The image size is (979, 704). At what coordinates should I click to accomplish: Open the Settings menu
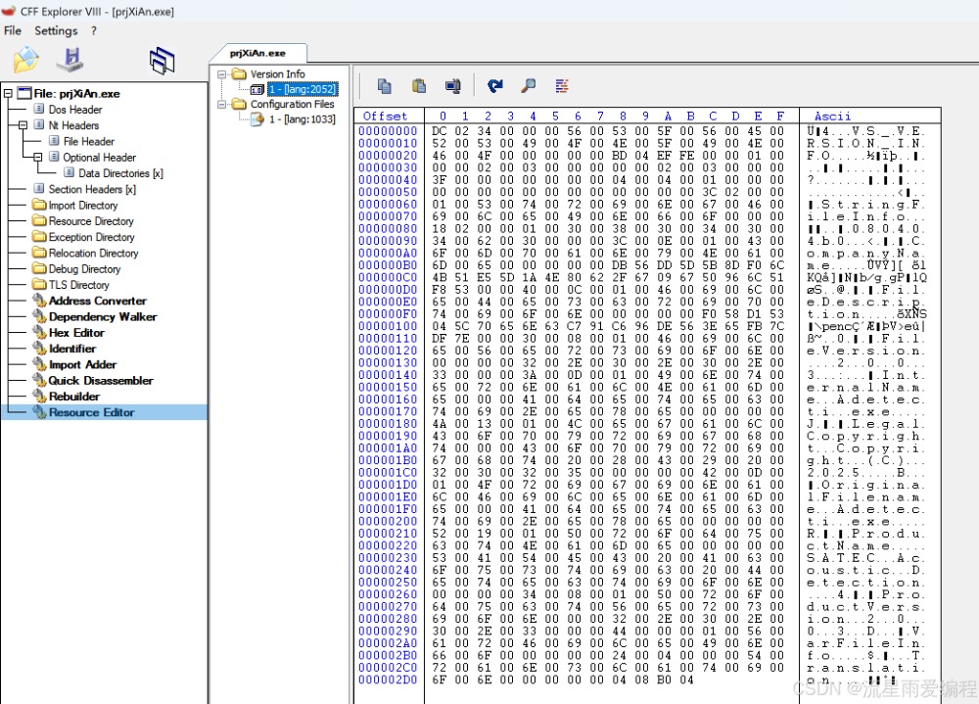56,30
